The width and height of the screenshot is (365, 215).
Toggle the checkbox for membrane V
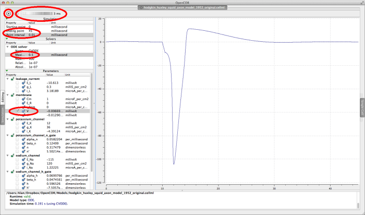point(18,111)
